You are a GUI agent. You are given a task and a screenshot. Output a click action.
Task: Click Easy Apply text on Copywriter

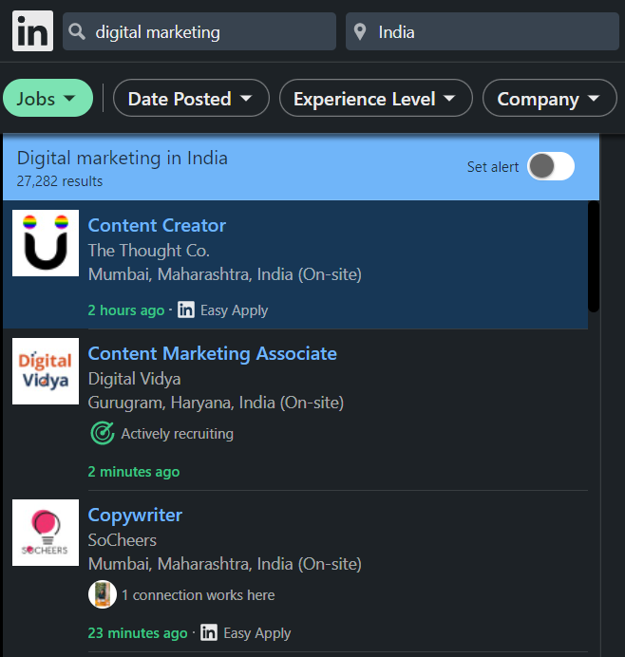pyautogui.click(x=257, y=633)
